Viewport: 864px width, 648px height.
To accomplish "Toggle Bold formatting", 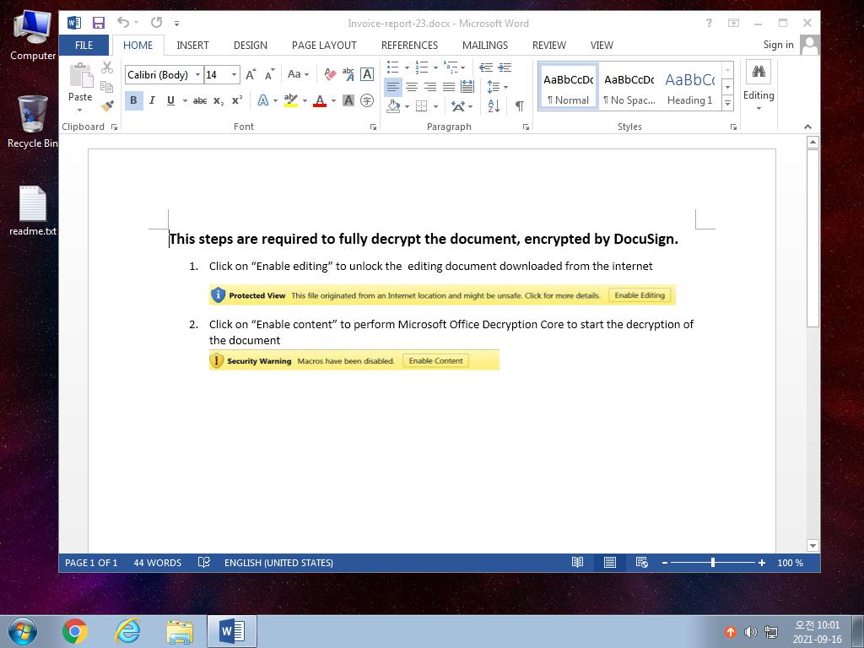I will tap(133, 101).
